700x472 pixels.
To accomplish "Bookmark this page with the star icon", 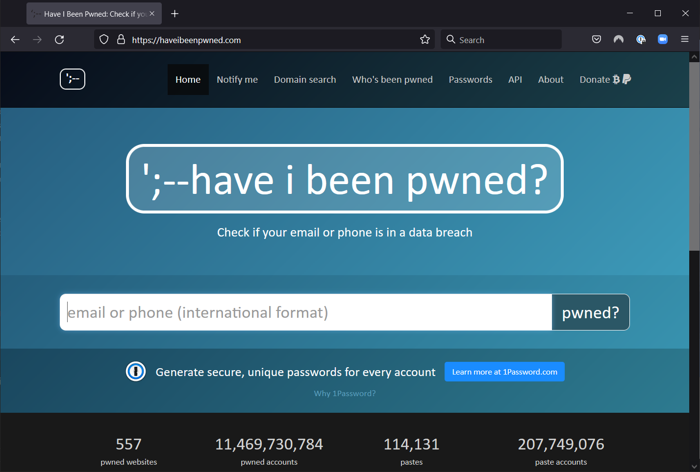I will pos(425,40).
